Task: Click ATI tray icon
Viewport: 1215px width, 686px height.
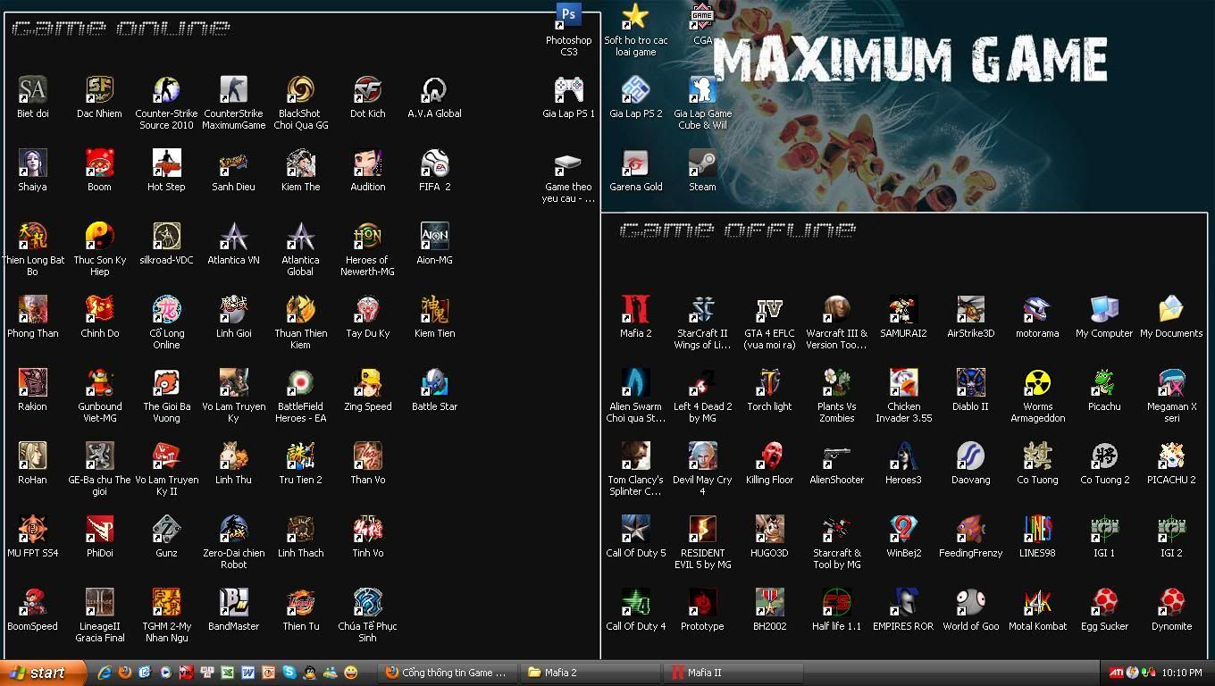Action: tap(1117, 673)
